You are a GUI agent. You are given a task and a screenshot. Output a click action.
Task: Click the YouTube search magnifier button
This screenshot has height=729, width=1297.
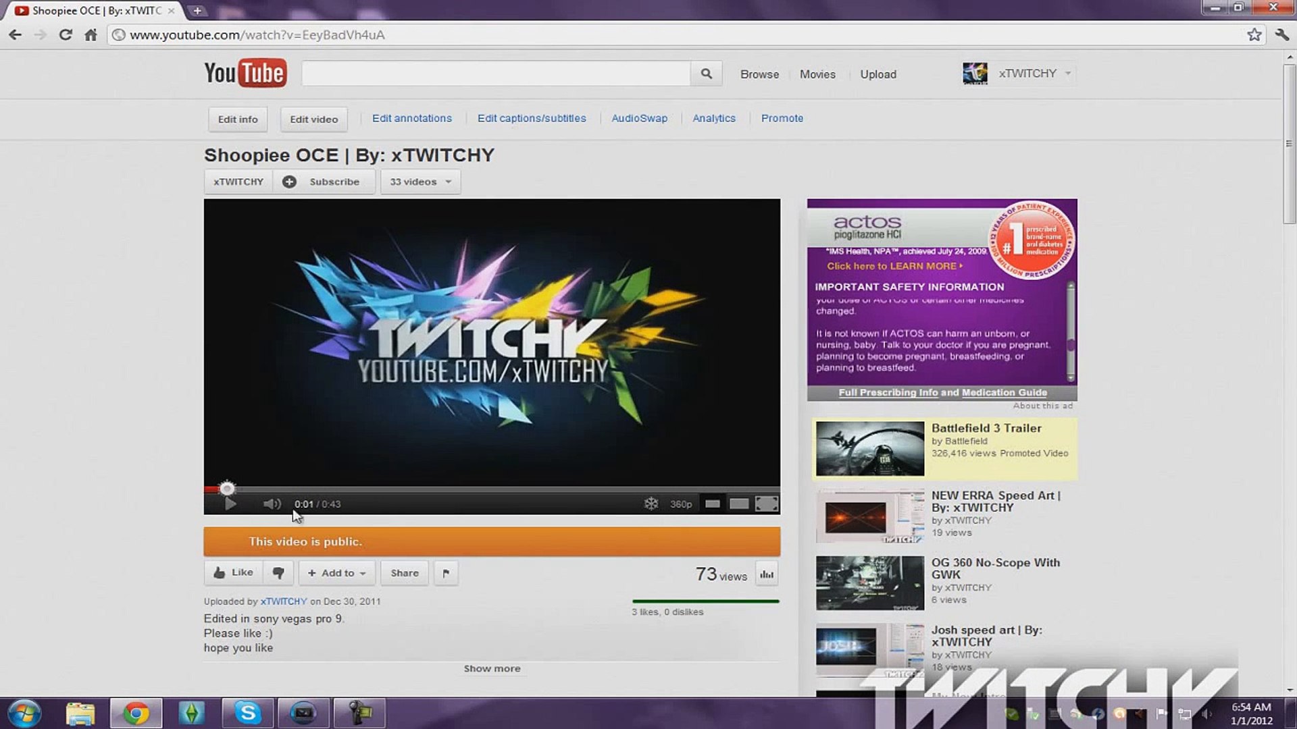pyautogui.click(x=706, y=74)
